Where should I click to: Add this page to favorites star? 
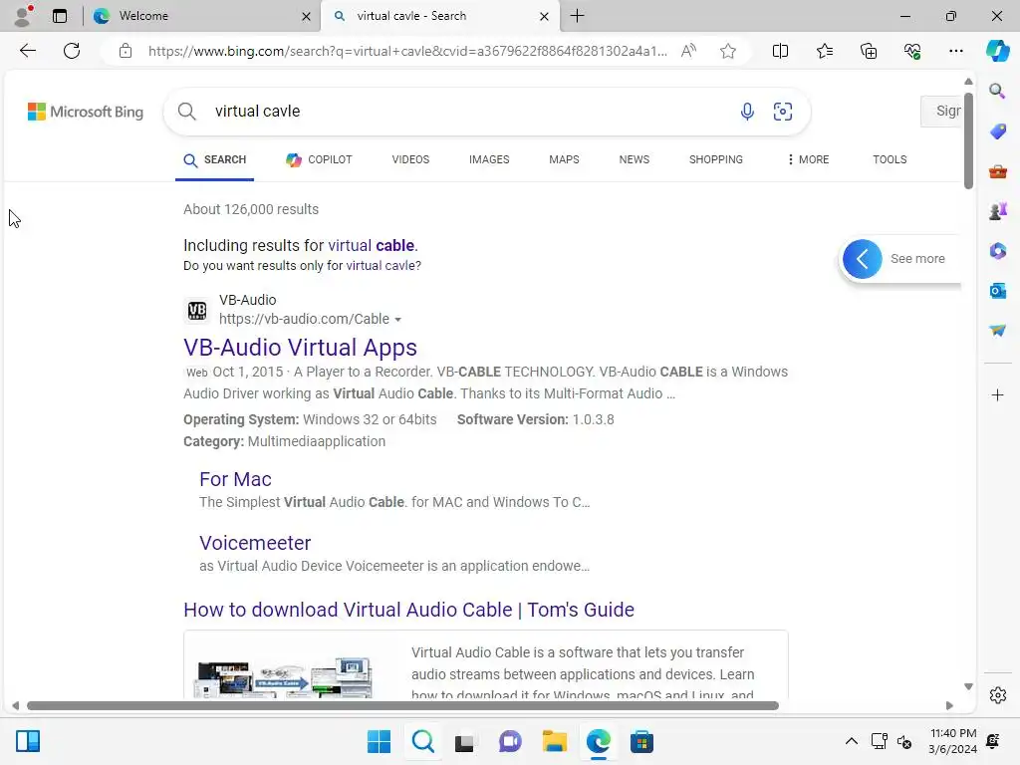point(728,51)
